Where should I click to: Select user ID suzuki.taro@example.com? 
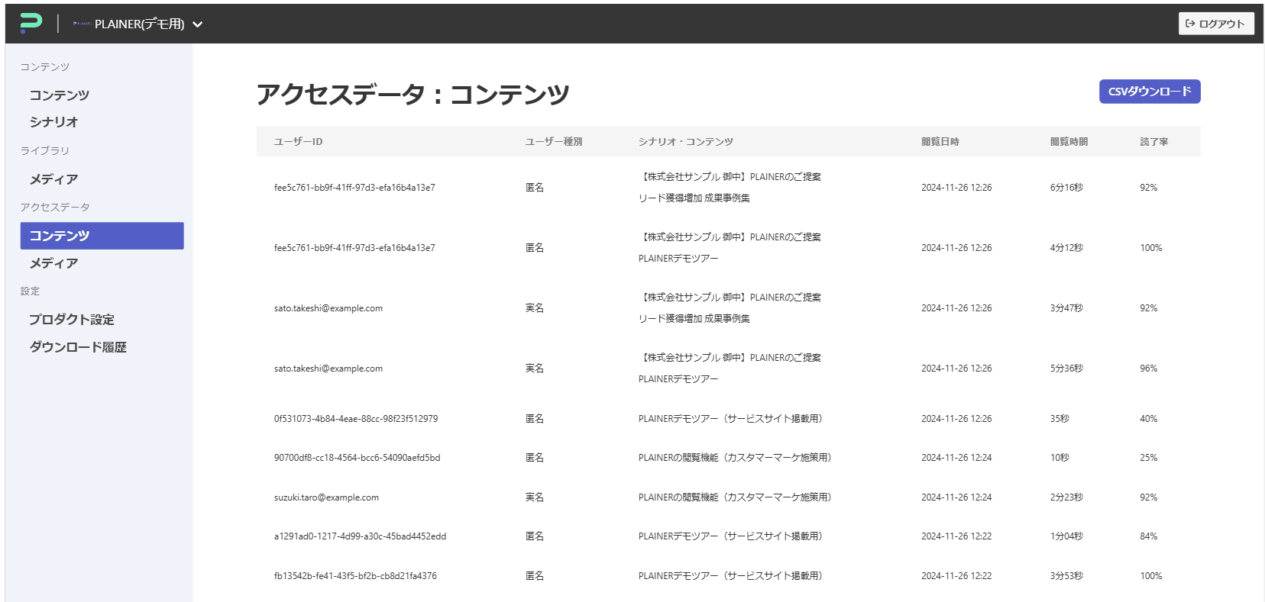(x=326, y=497)
